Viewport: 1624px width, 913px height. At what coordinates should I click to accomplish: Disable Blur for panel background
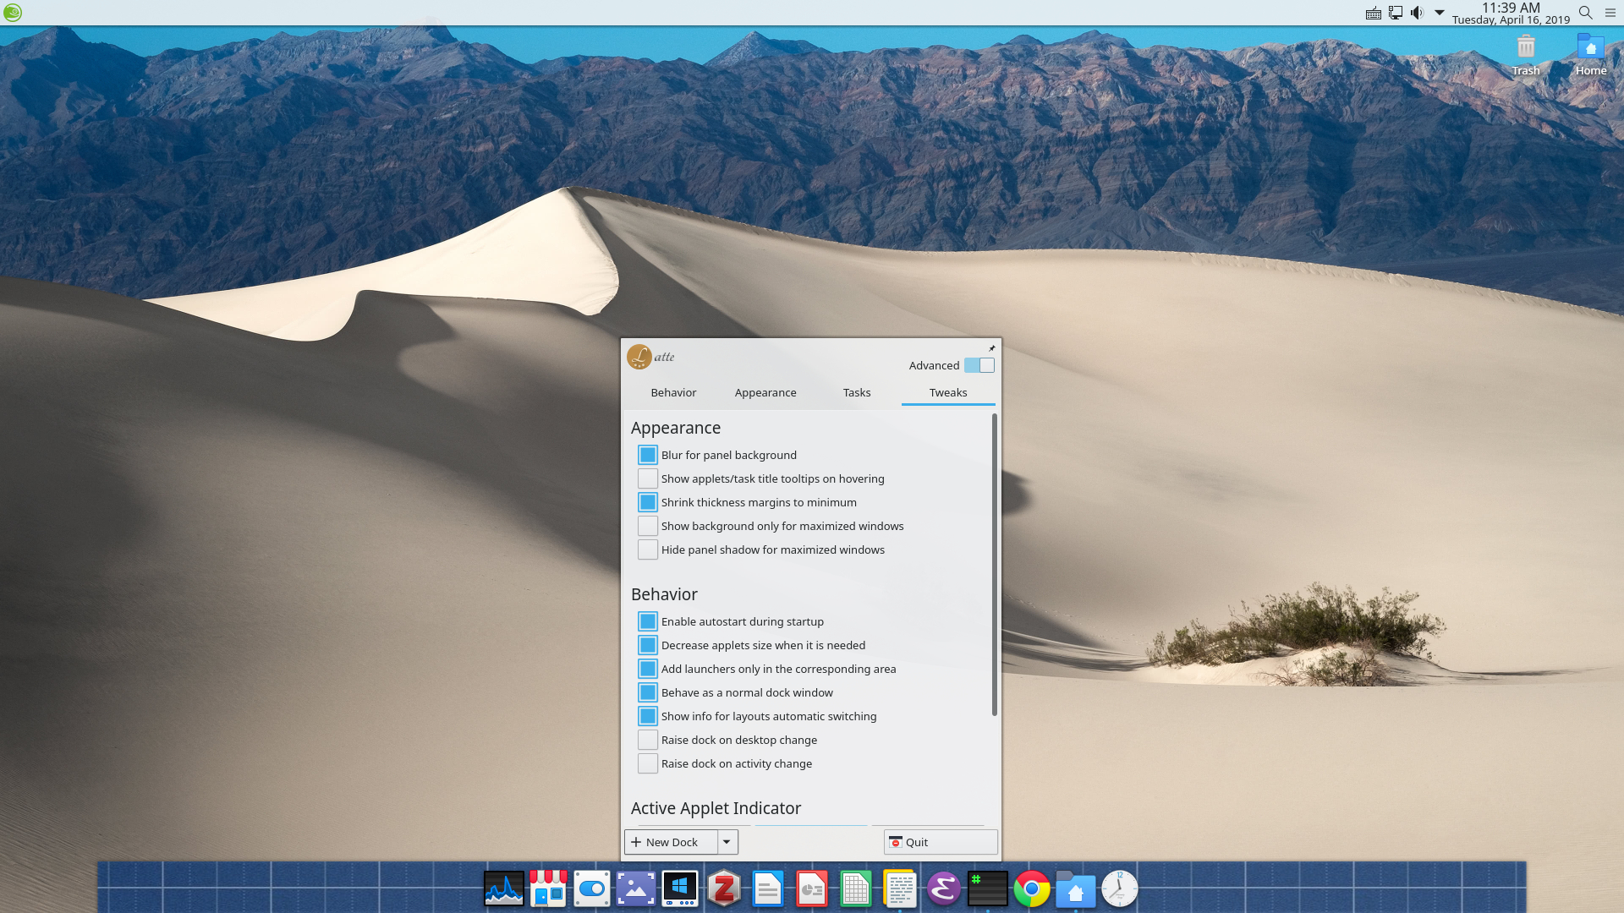tap(648, 455)
